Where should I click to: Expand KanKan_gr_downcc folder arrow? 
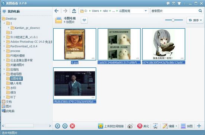[9, 28]
